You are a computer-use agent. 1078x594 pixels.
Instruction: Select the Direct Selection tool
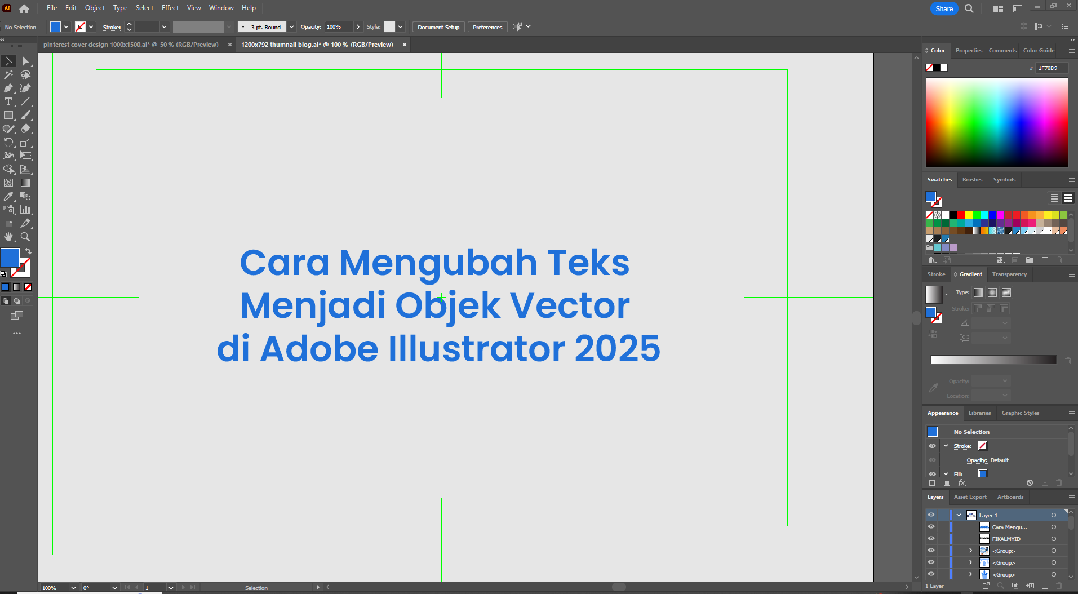click(25, 61)
